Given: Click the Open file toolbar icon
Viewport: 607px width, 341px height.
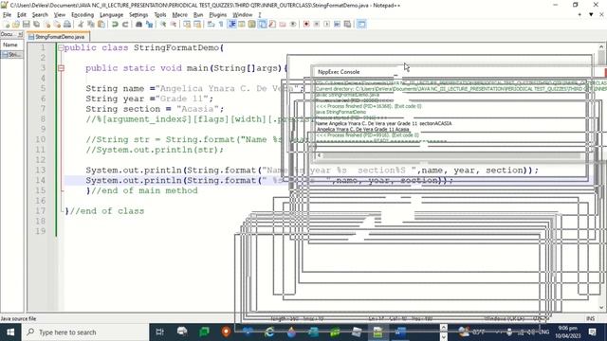Looking at the screenshot, I should (x=16, y=25).
